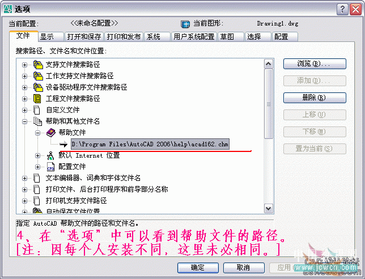Click the 浏览(B)... button

315,64
